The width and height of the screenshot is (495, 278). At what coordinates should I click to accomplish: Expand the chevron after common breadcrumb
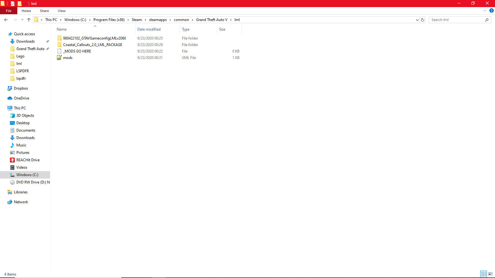(192, 20)
